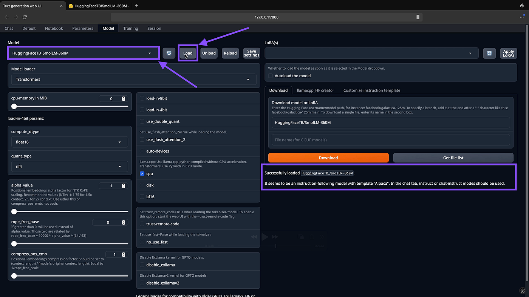The height and width of the screenshot is (297, 529).
Task: Expand the LoRA(s) dropdown
Action: (x=371, y=53)
